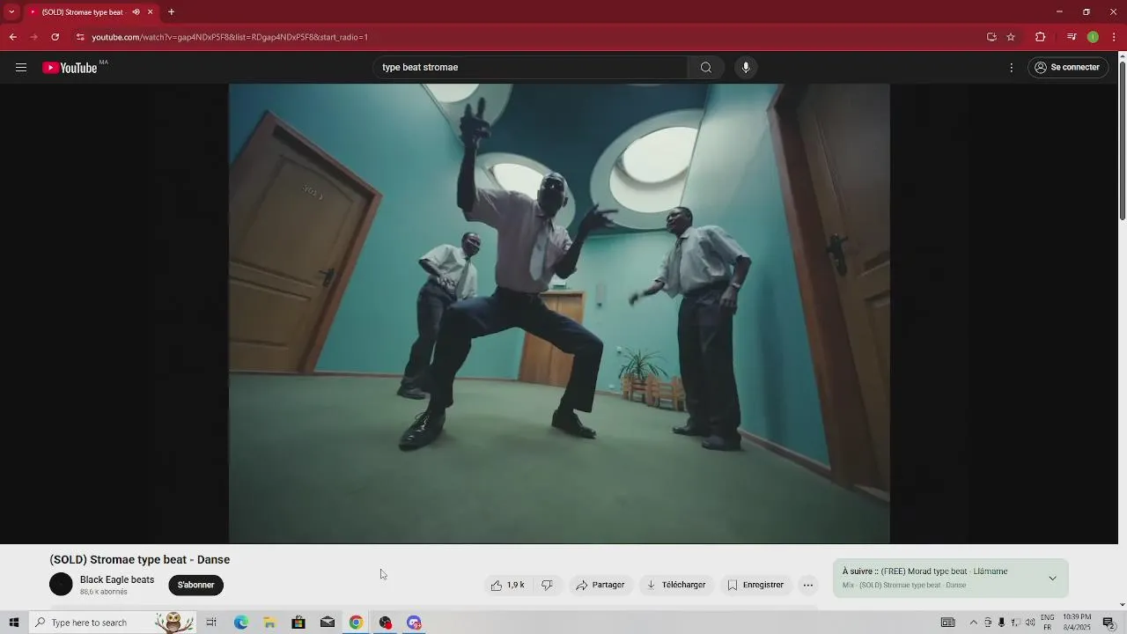This screenshot has width=1127, height=634.
Task: Open the browser extensions puzzle icon
Action: pyautogui.click(x=1041, y=37)
